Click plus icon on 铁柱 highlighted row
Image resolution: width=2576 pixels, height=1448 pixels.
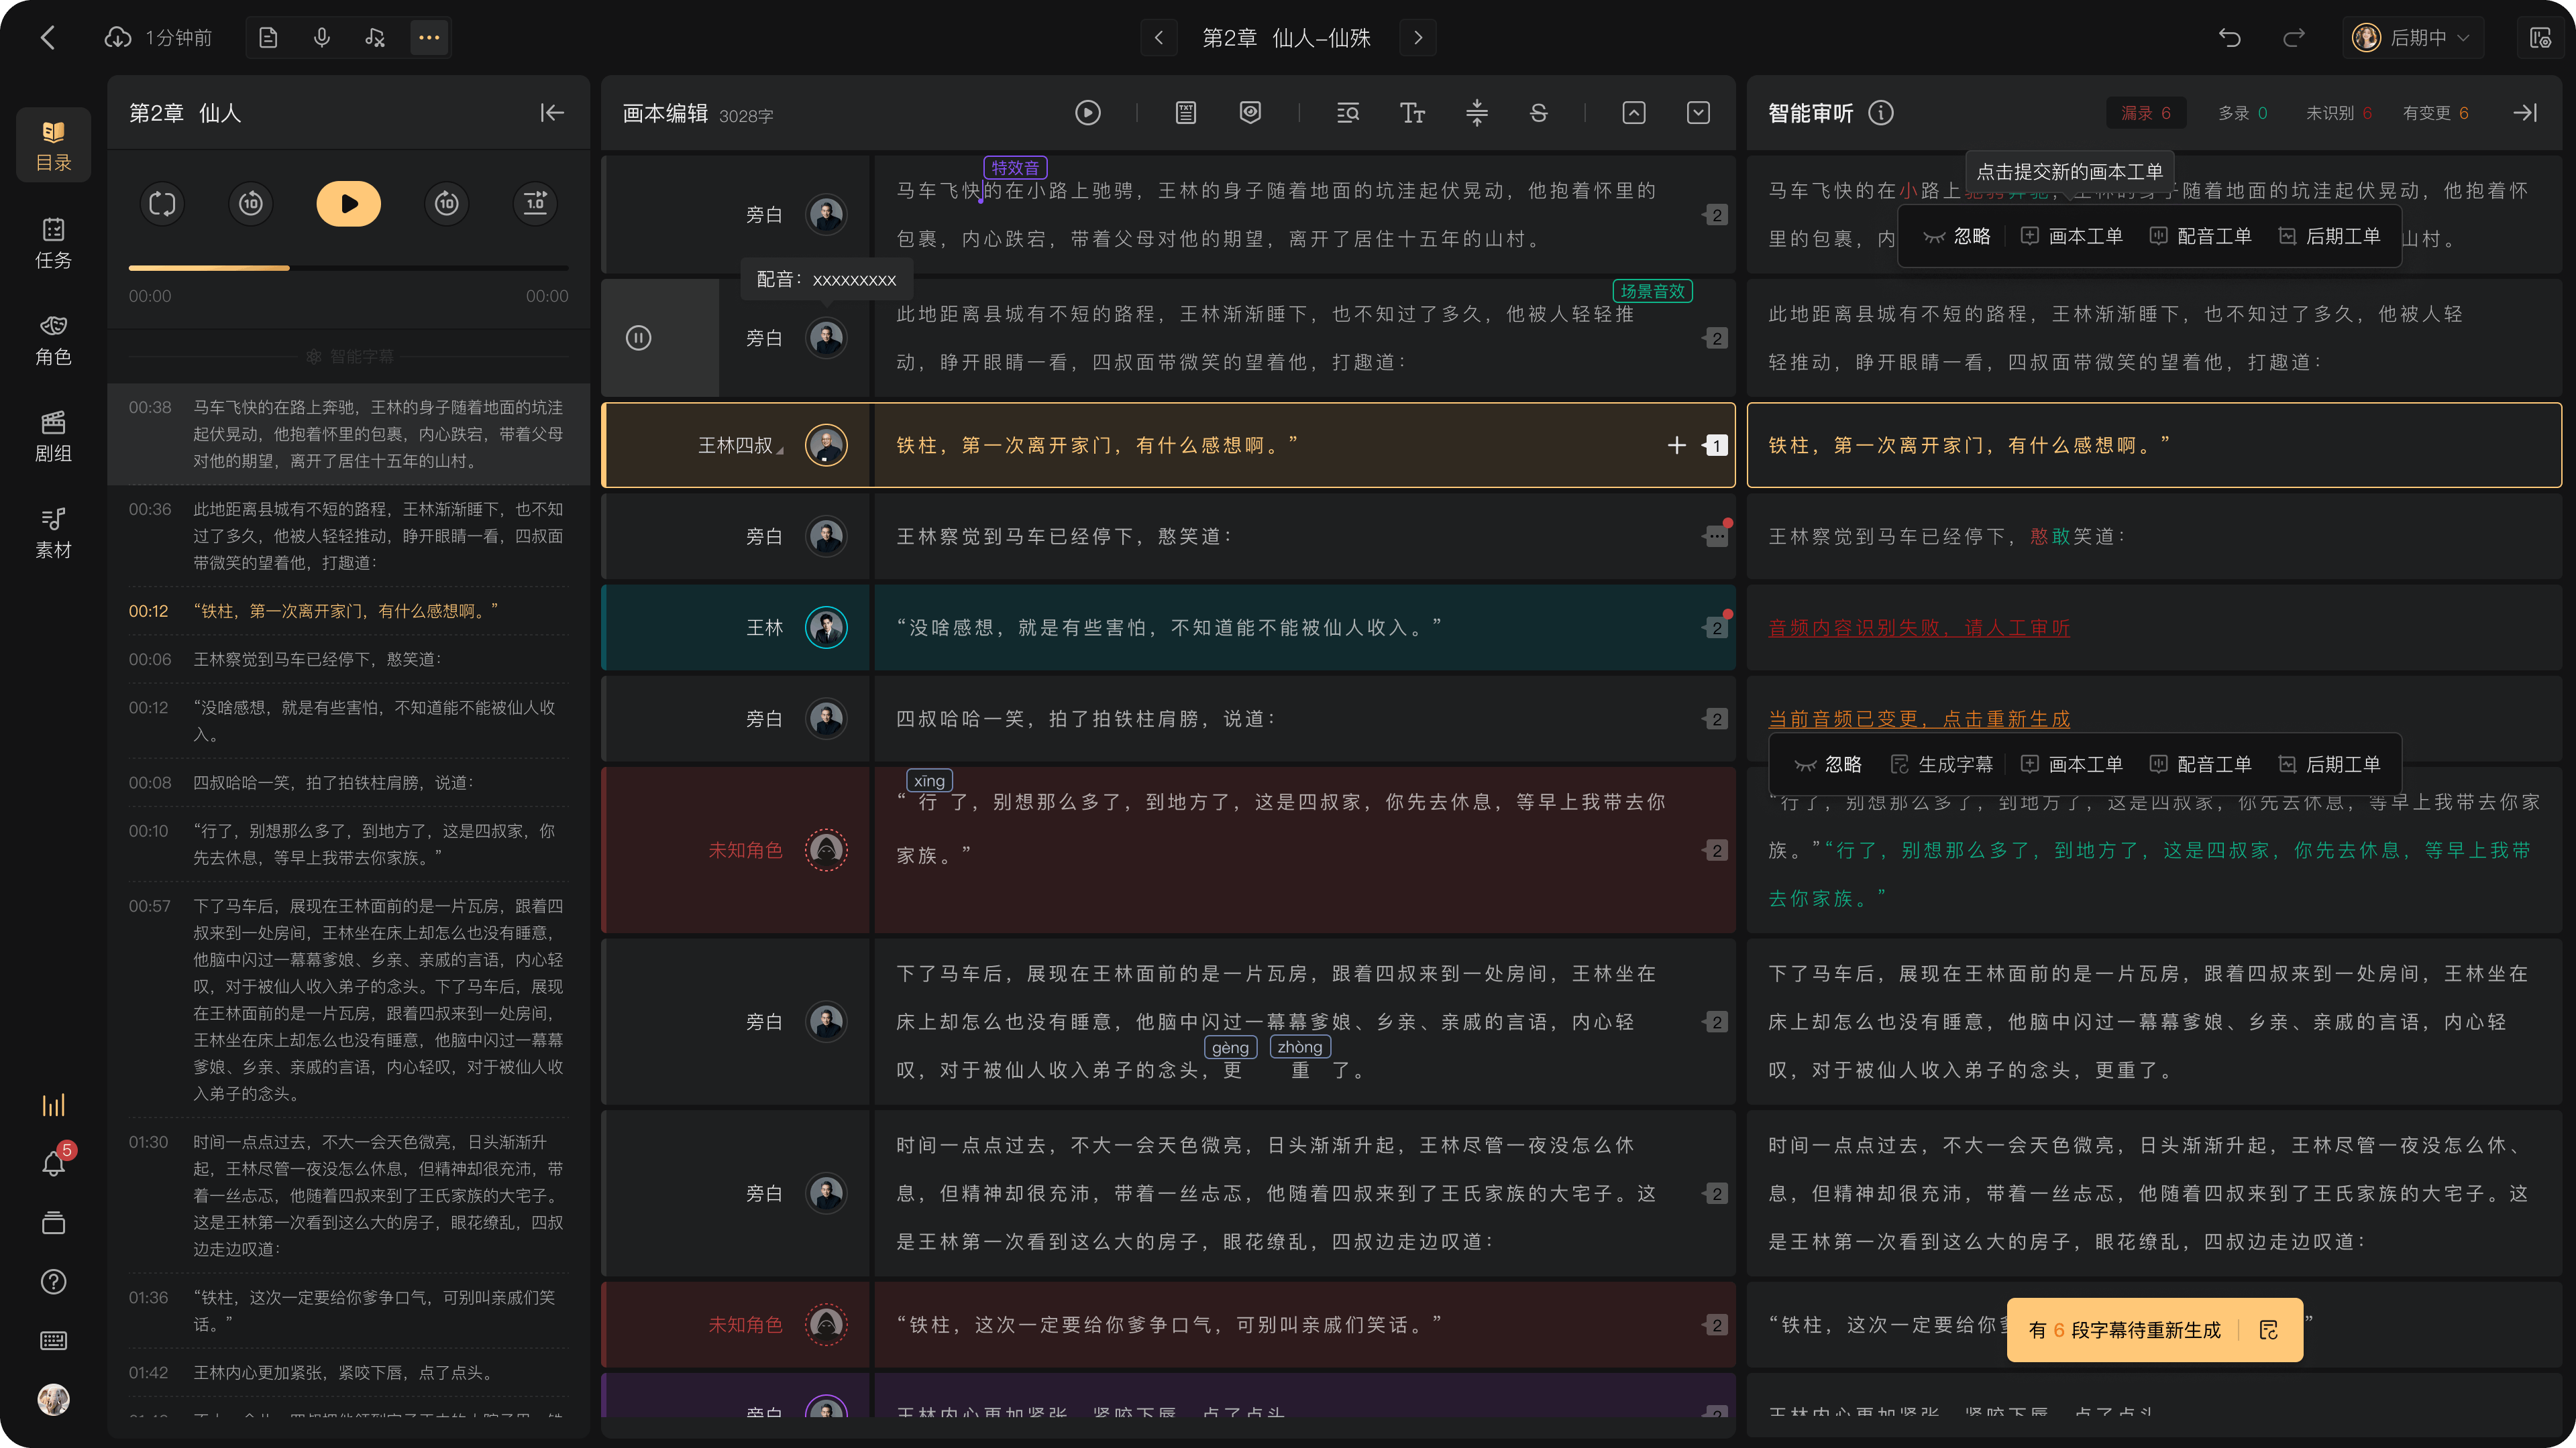point(1677,446)
